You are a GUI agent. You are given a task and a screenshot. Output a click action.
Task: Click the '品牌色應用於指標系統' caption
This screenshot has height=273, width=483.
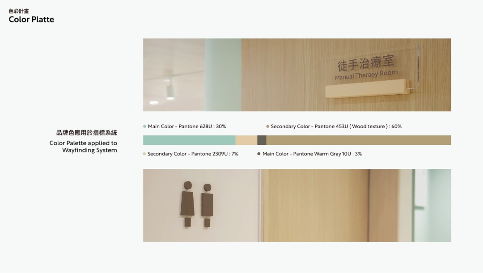coord(87,133)
